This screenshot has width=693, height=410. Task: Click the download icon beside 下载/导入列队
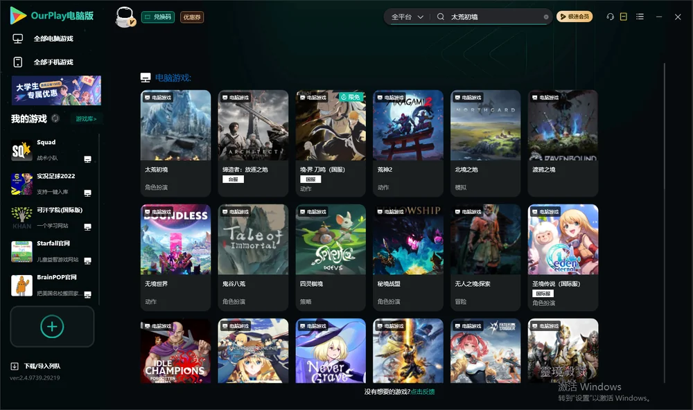click(x=15, y=366)
